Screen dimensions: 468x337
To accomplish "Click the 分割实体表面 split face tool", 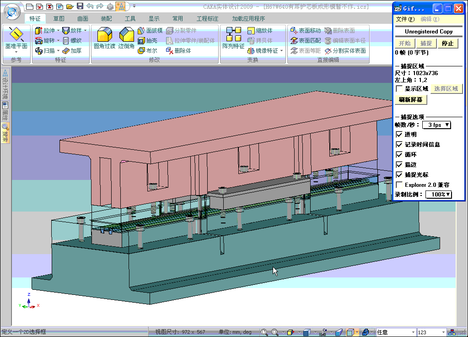I will click(345, 50).
